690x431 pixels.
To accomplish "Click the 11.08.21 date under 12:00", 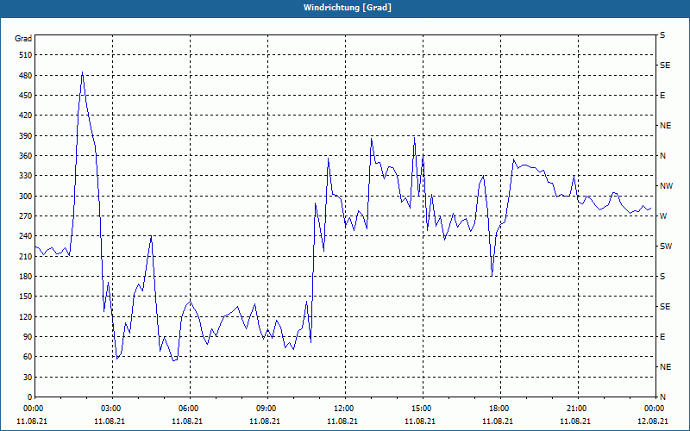I will click(342, 422).
